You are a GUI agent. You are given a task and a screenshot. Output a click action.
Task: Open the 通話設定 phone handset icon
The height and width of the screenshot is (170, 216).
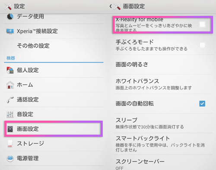(x=10, y=99)
